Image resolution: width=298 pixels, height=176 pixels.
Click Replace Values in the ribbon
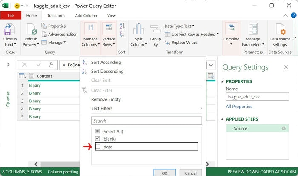(181, 43)
